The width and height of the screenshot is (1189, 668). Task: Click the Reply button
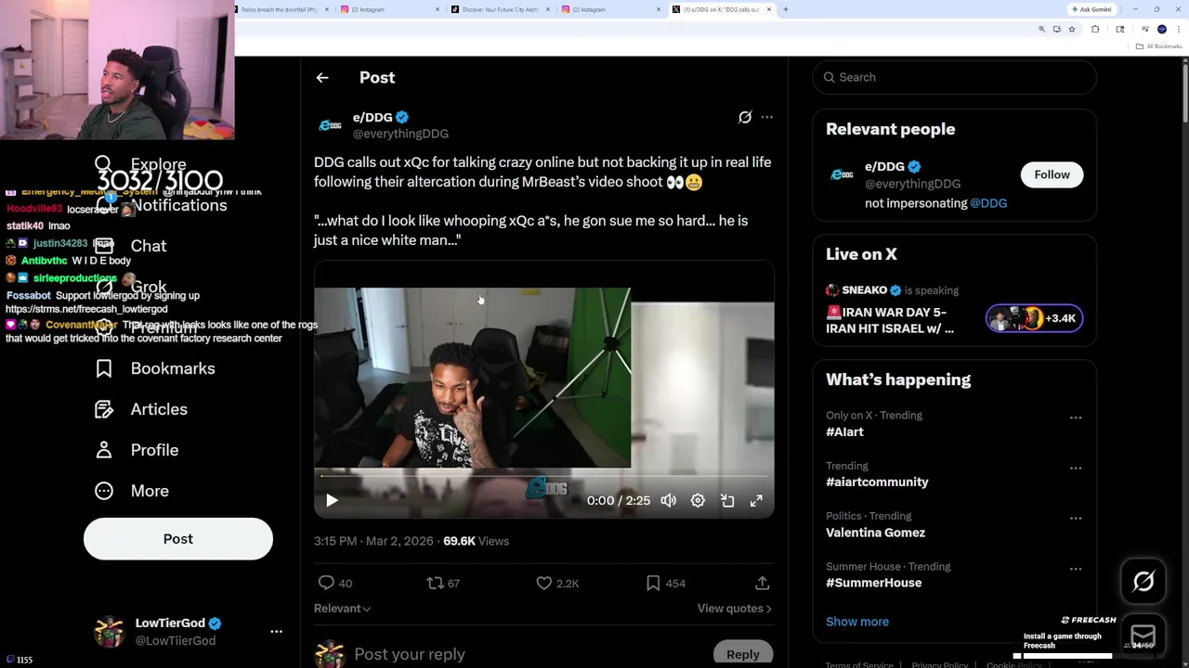743,654
